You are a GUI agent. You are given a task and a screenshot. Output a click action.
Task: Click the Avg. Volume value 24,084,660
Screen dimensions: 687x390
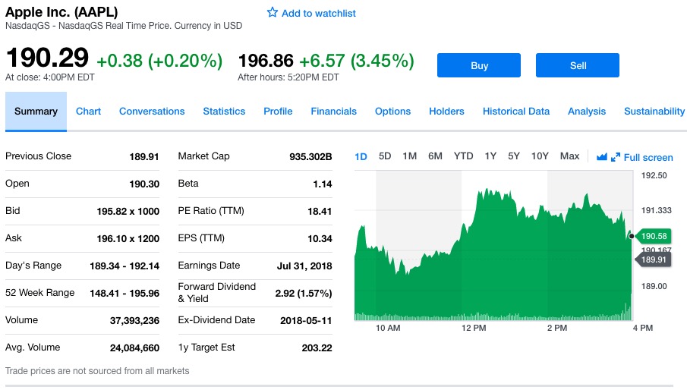point(134,348)
